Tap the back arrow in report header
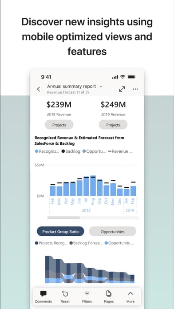This screenshot has width=174, height=309. pos(39,89)
